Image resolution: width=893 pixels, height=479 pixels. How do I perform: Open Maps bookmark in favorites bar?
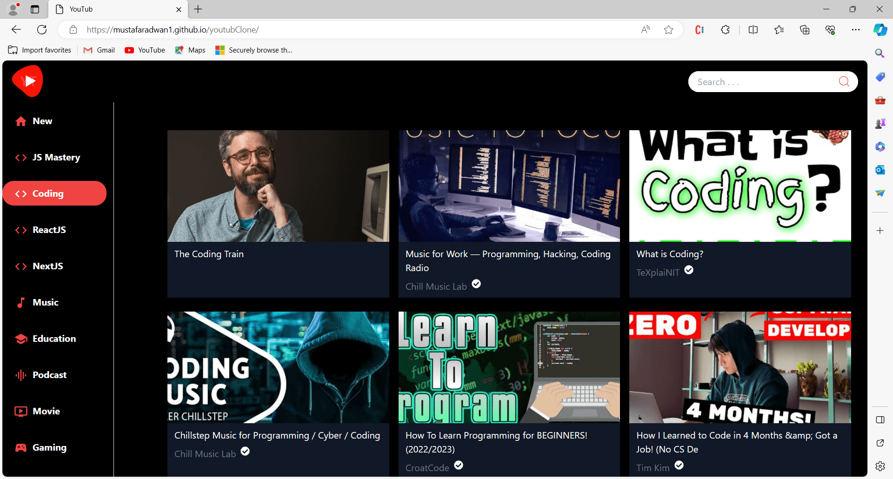tap(190, 50)
